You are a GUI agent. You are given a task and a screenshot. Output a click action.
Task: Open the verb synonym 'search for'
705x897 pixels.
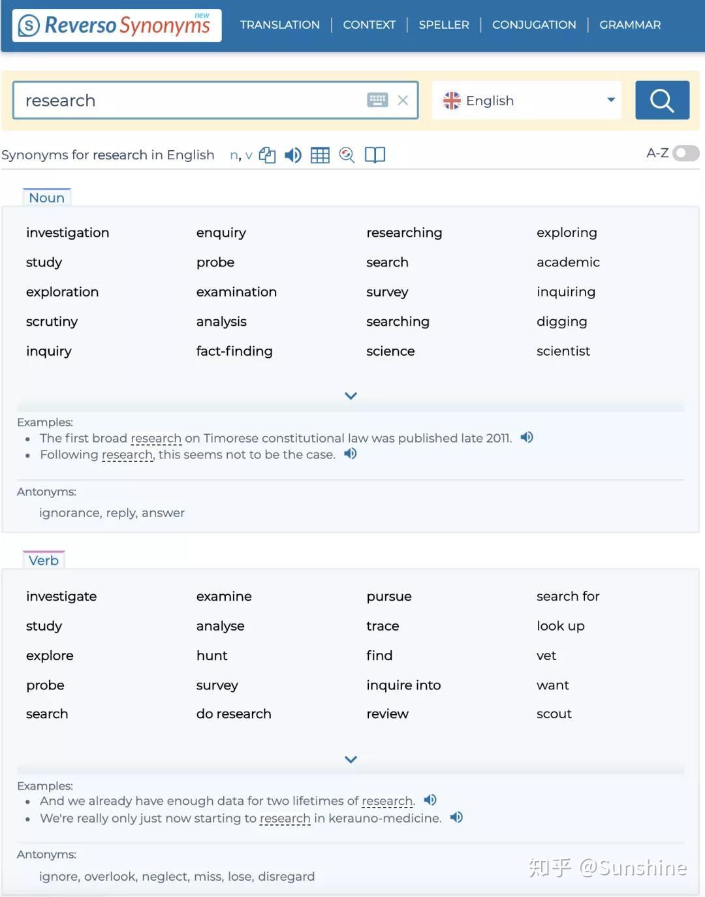tap(568, 596)
